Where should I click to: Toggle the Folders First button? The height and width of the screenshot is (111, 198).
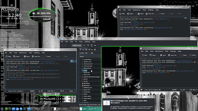pyautogui.click(x=77, y=46)
